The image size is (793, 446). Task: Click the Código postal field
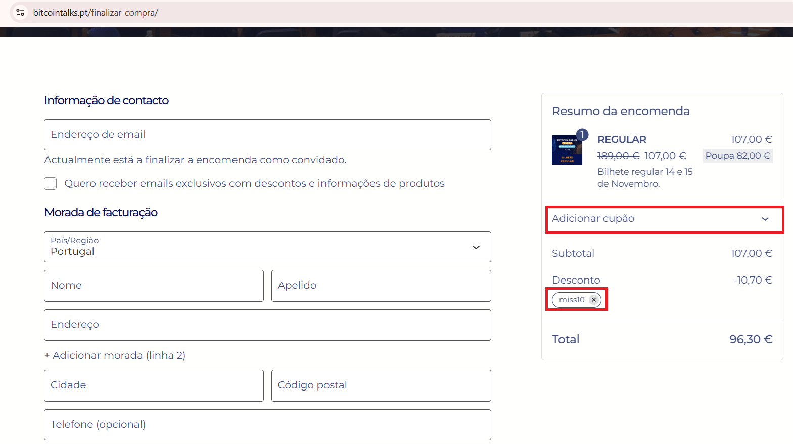[x=381, y=385]
